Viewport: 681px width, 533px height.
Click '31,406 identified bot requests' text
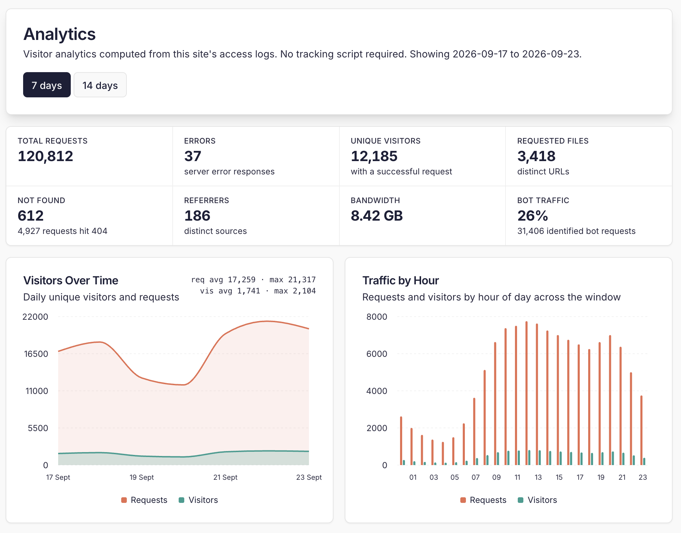pos(576,231)
